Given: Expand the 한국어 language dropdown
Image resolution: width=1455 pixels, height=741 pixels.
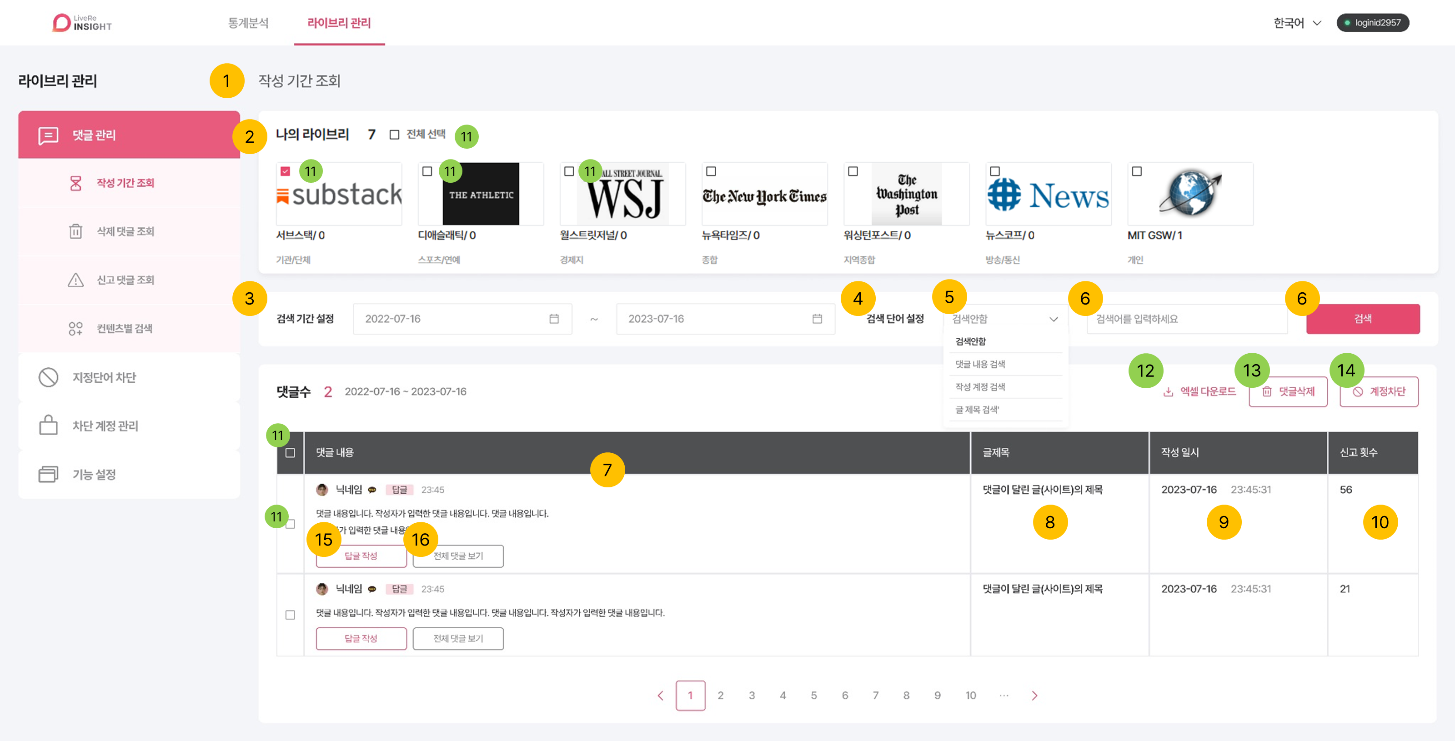Looking at the screenshot, I should point(1297,23).
